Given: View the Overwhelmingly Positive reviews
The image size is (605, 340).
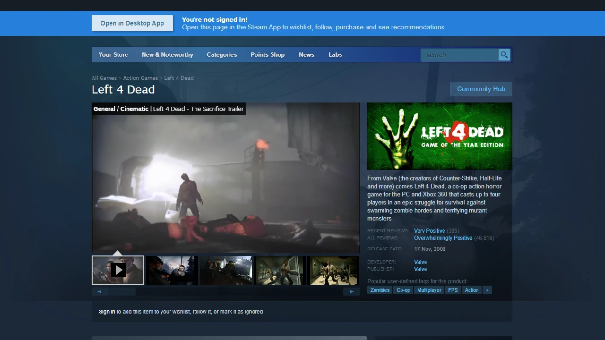Looking at the screenshot, I should pos(443,238).
